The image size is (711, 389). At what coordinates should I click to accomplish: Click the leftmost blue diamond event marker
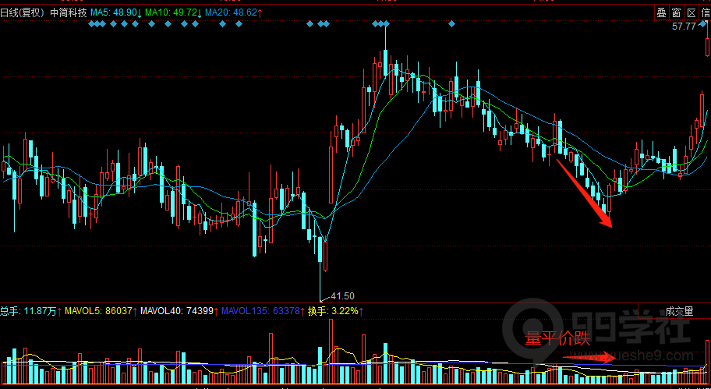[92, 24]
